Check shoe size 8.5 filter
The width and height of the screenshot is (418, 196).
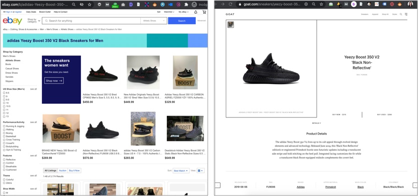4,93
